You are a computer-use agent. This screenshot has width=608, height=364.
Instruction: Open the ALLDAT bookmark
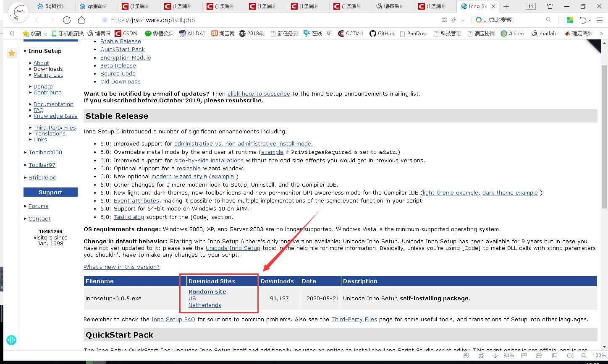tap(192, 34)
